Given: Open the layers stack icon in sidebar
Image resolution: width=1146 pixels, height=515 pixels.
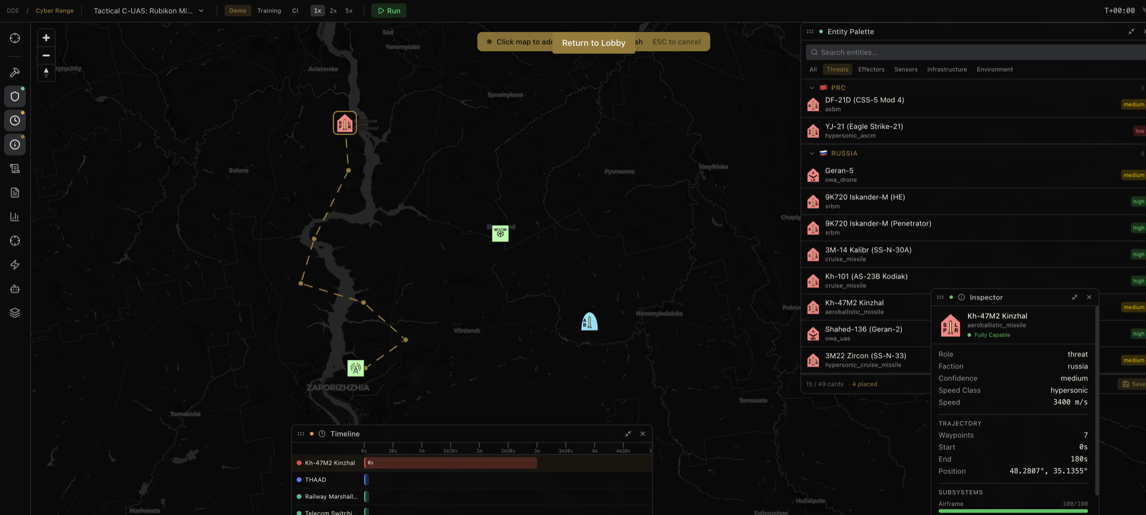Looking at the screenshot, I should coord(15,313).
